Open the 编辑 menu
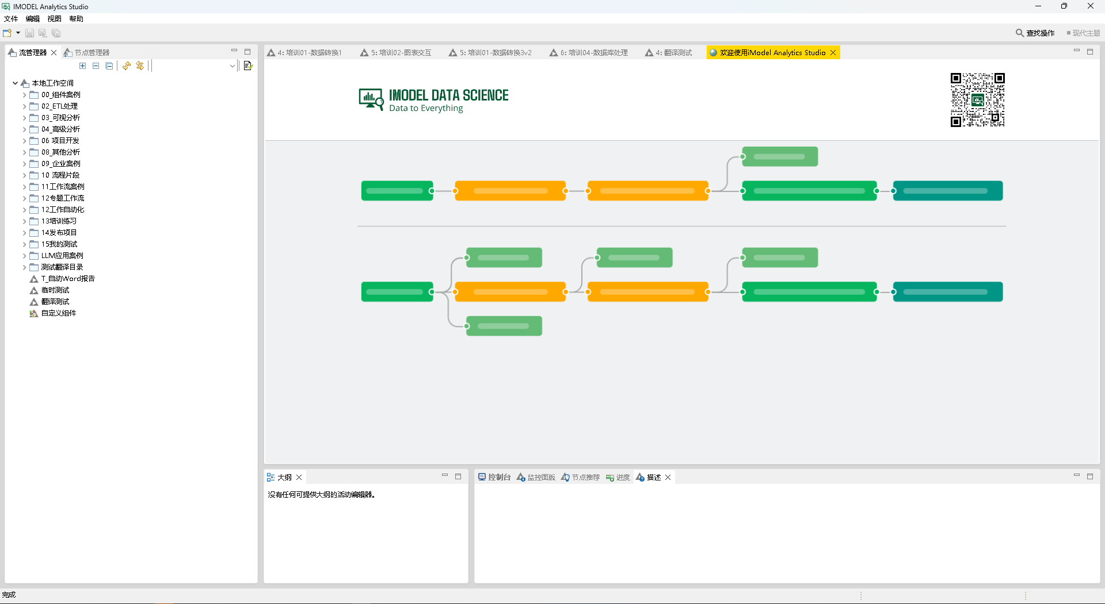 click(x=33, y=19)
